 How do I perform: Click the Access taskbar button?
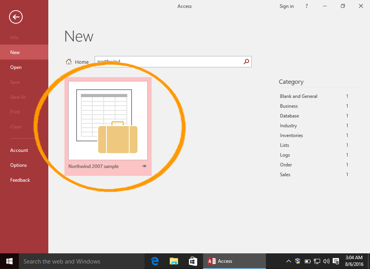(x=234, y=261)
